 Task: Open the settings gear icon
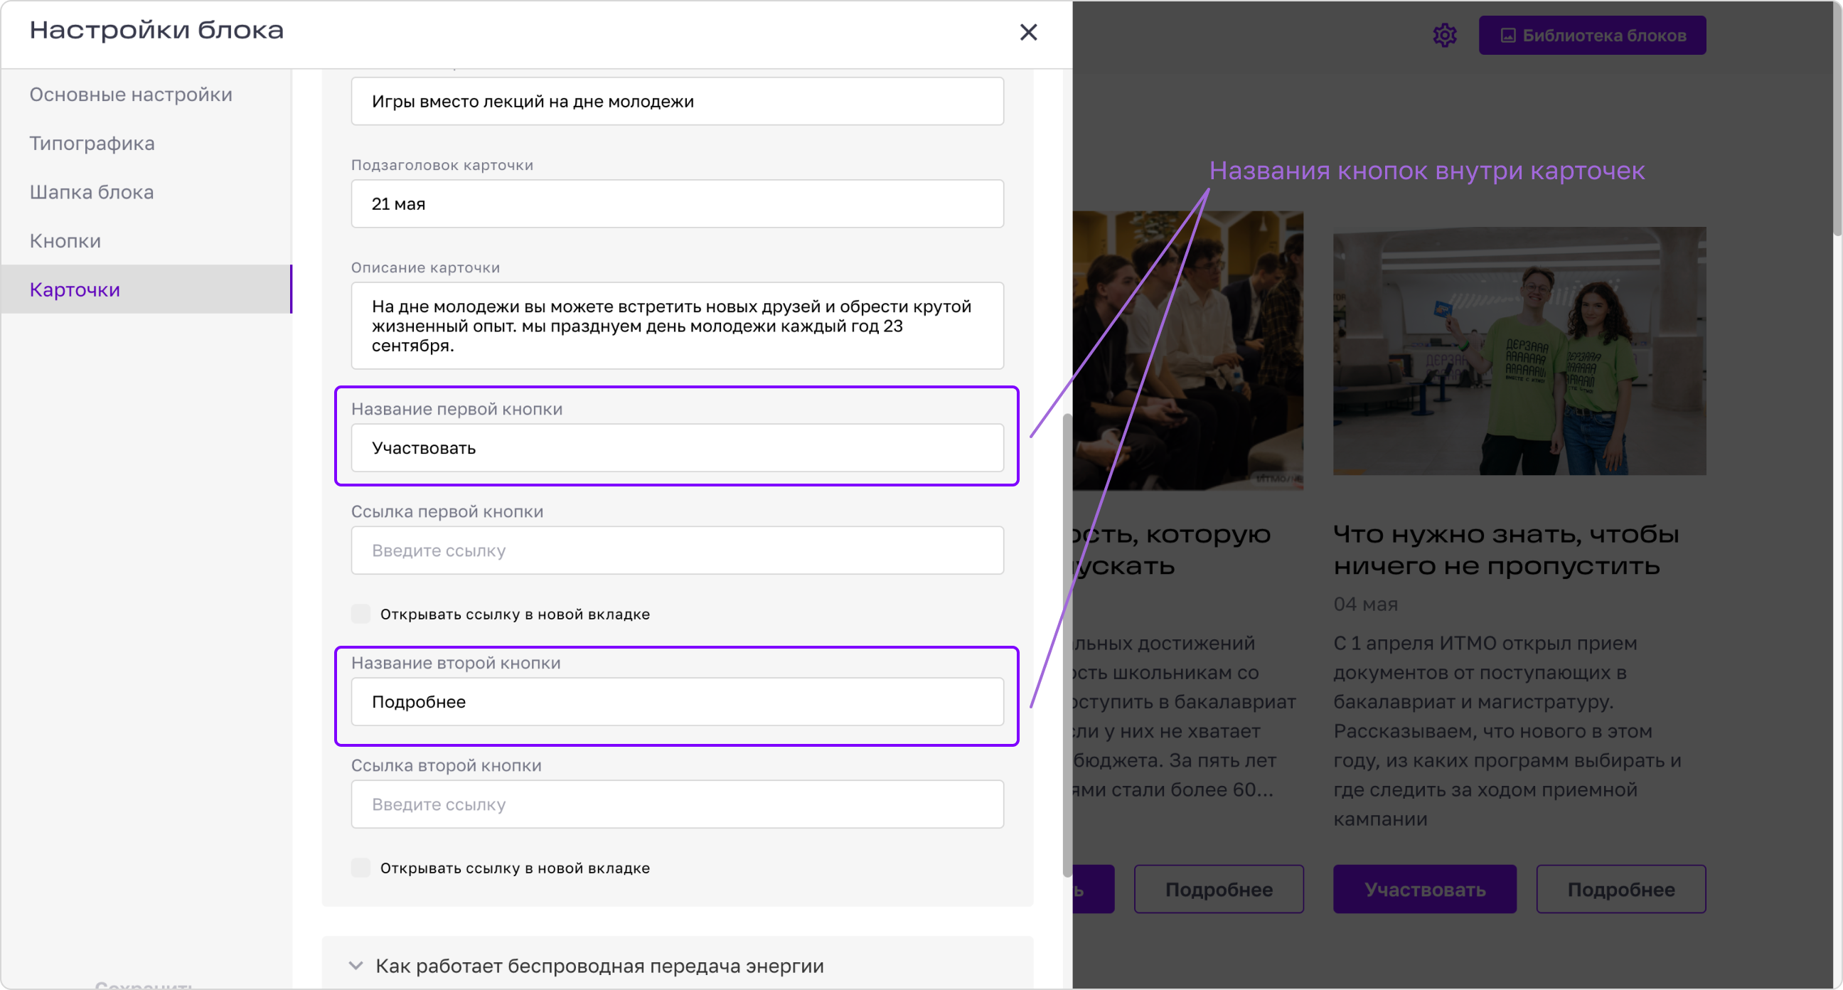click(x=1445, y=35)
